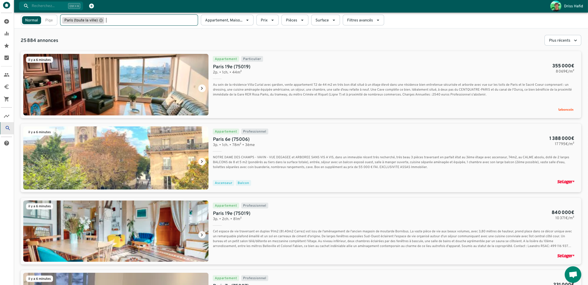The image size is (588, 285).
Task: Click the 355 000€ price
Action: [563, 66]
